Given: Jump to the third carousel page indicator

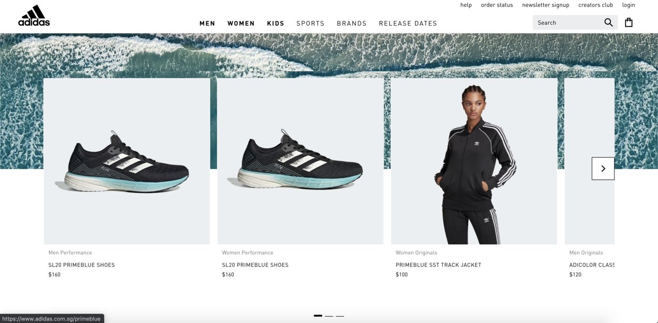Looking at the screenshot, I should pos(340,316).
